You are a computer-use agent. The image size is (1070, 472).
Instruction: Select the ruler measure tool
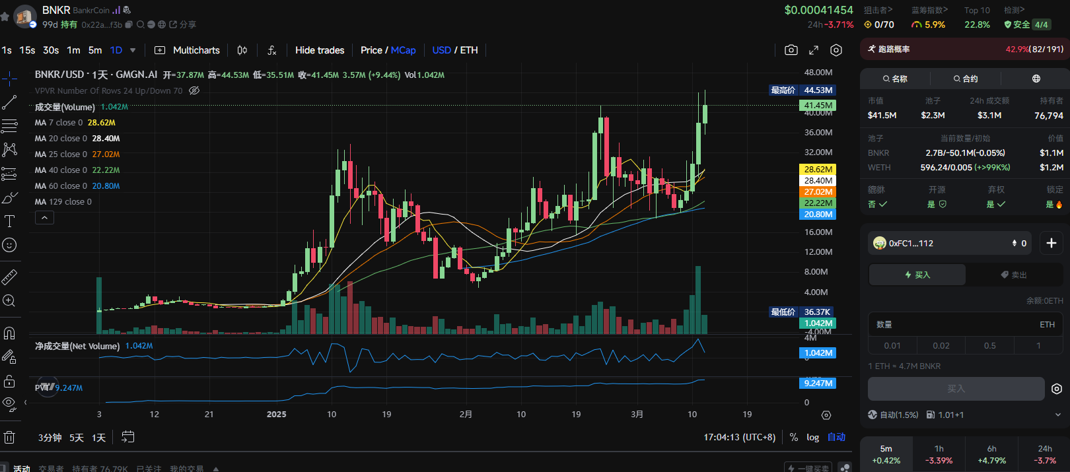pyautogui.click(x=9, y=277)
